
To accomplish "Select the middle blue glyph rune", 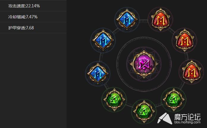I will (x=103, y=40).
